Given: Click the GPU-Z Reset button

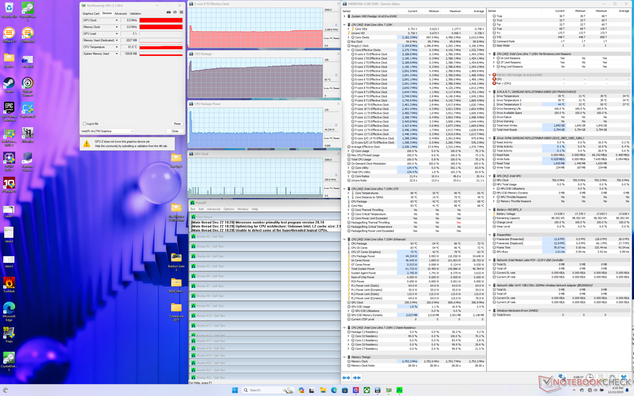Looking at the screenshot, I should [x=177, y=124].
